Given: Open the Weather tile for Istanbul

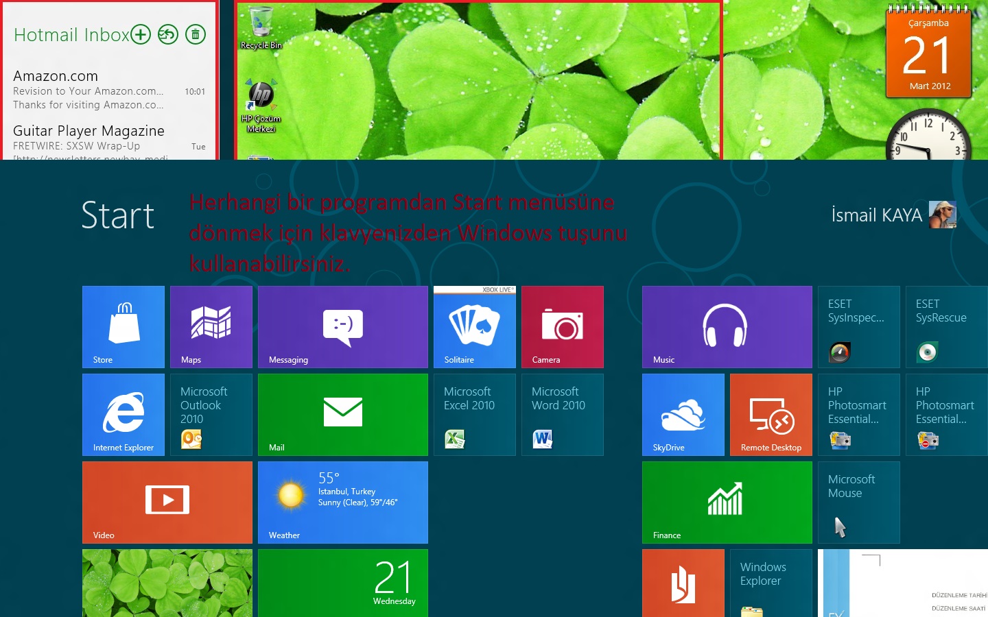Looking at the screenshot, I should (343, 503).
